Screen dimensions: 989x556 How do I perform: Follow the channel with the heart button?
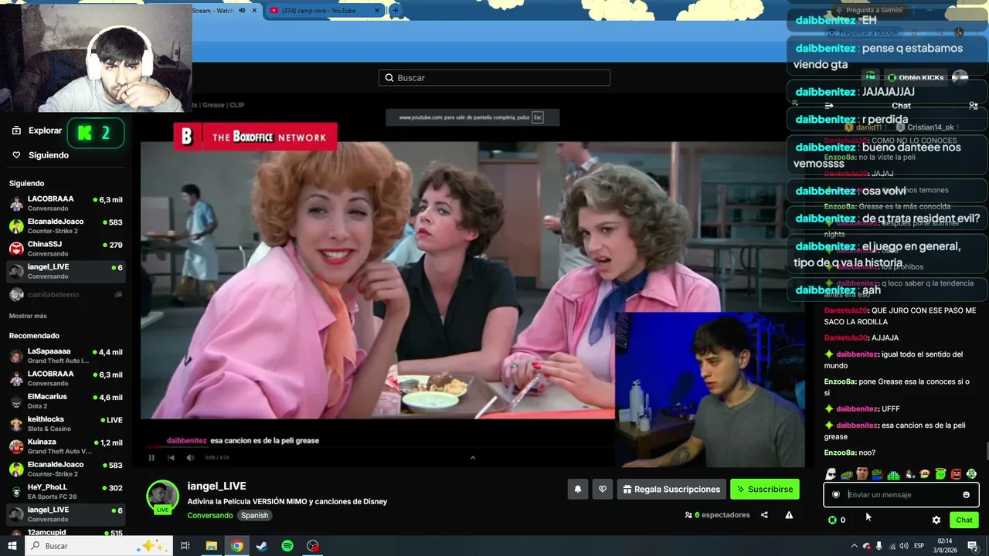[603, 489]
